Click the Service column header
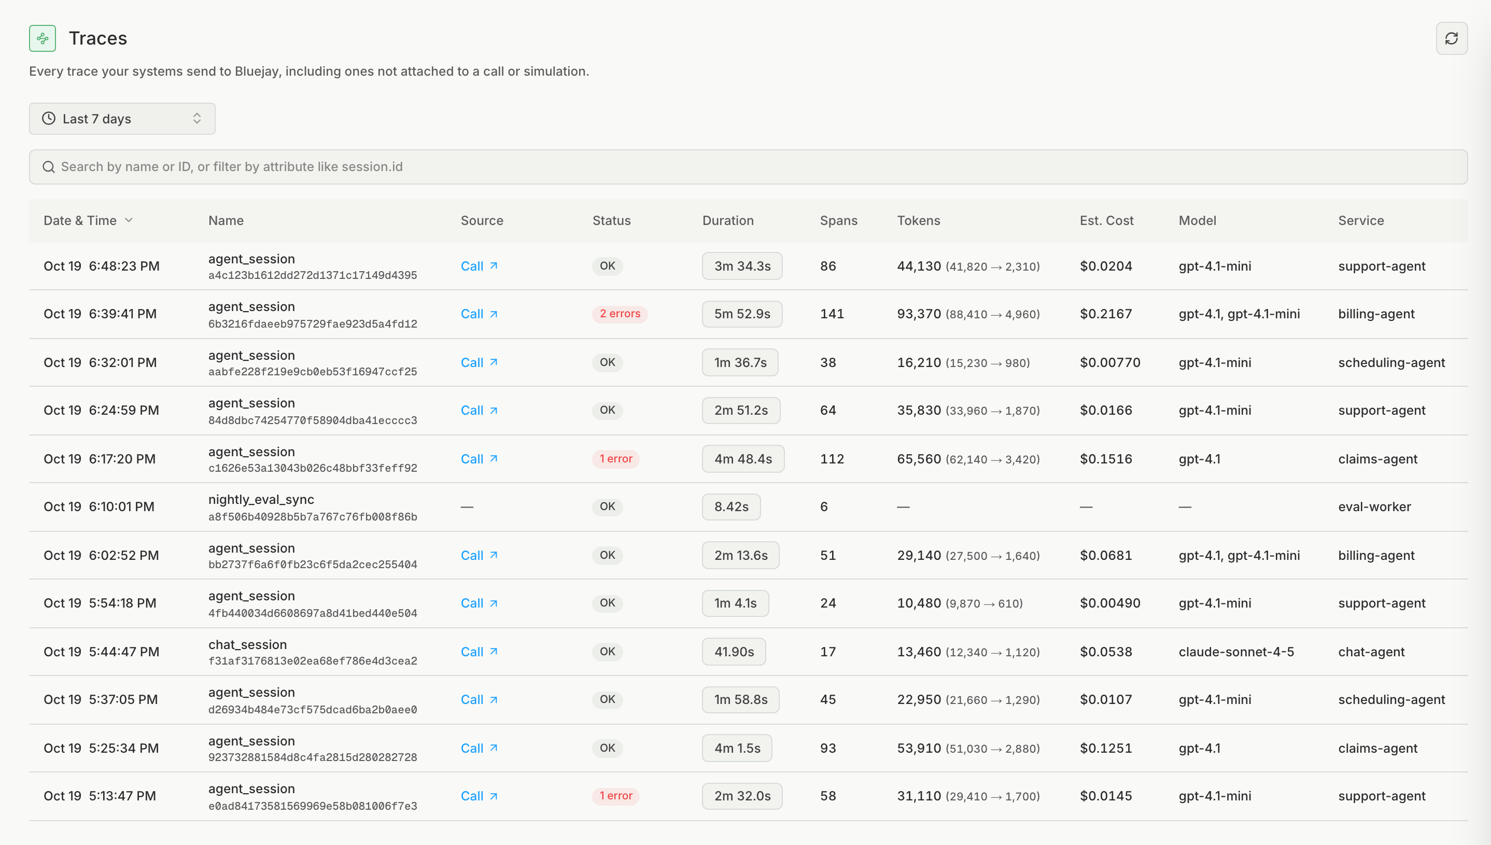This screenshot has height=845, width=1491. tap(1360, 220)
